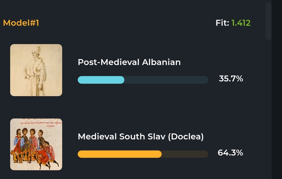Click the Post-Medieval Albanian label

coord(129,62)
